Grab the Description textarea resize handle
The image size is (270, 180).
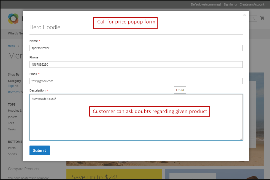click(241, 139)
